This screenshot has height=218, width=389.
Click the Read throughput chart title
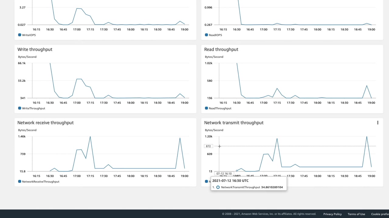point(221,49)
